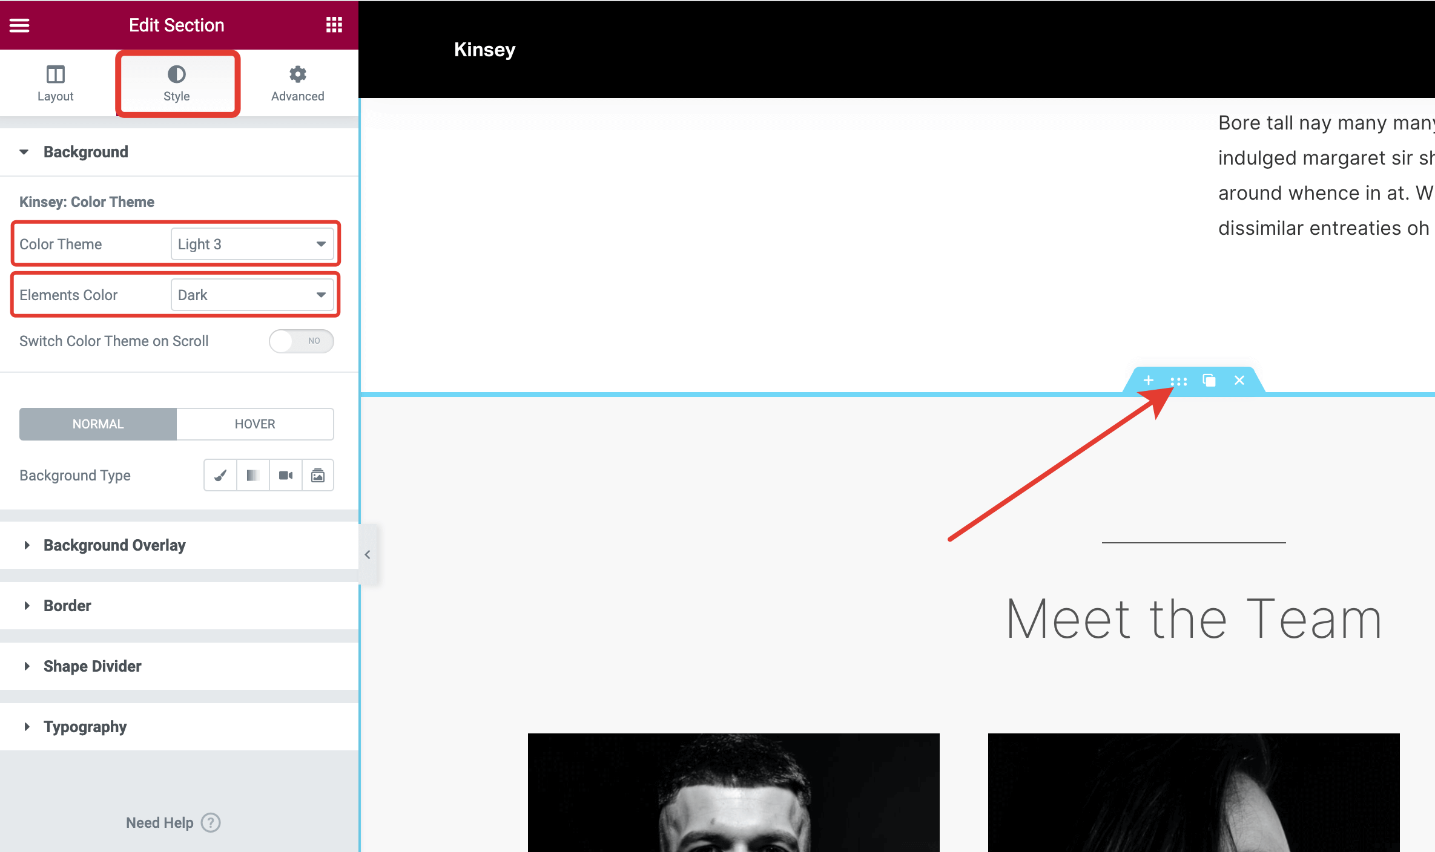Open the widgets grid panel icon
Image resolution: width=1435 pixels, height=852 pixels.
point(334,25)
